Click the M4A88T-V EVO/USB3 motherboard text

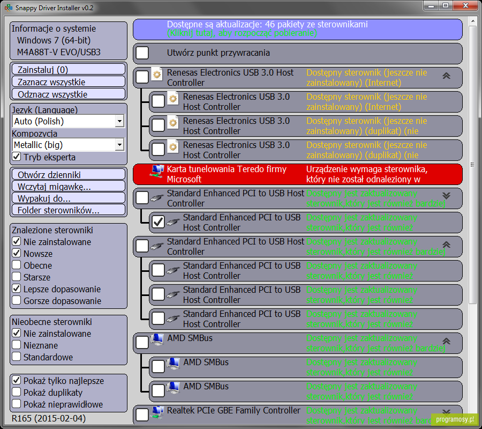59,52
